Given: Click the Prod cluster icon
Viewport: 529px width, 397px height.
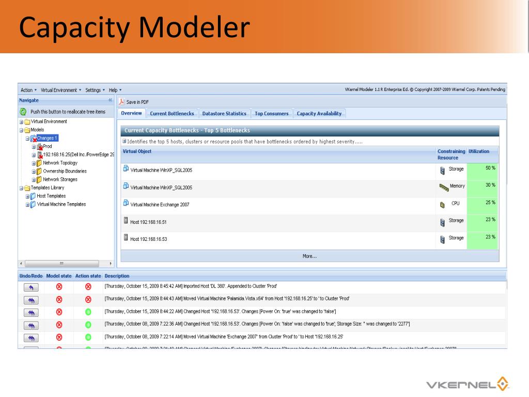Looking at the screenshot, I should [39, 146].
